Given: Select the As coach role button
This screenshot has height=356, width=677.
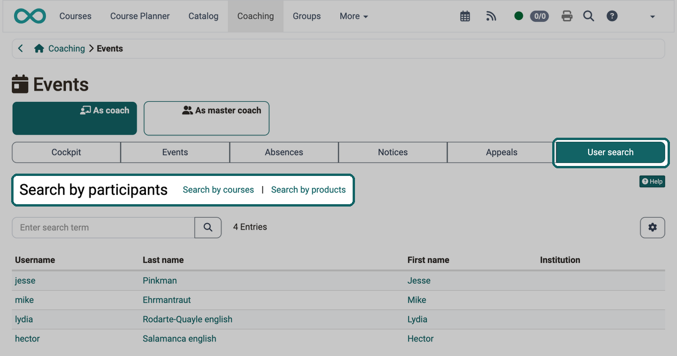Looking at the screenshot, I should 75,118.
